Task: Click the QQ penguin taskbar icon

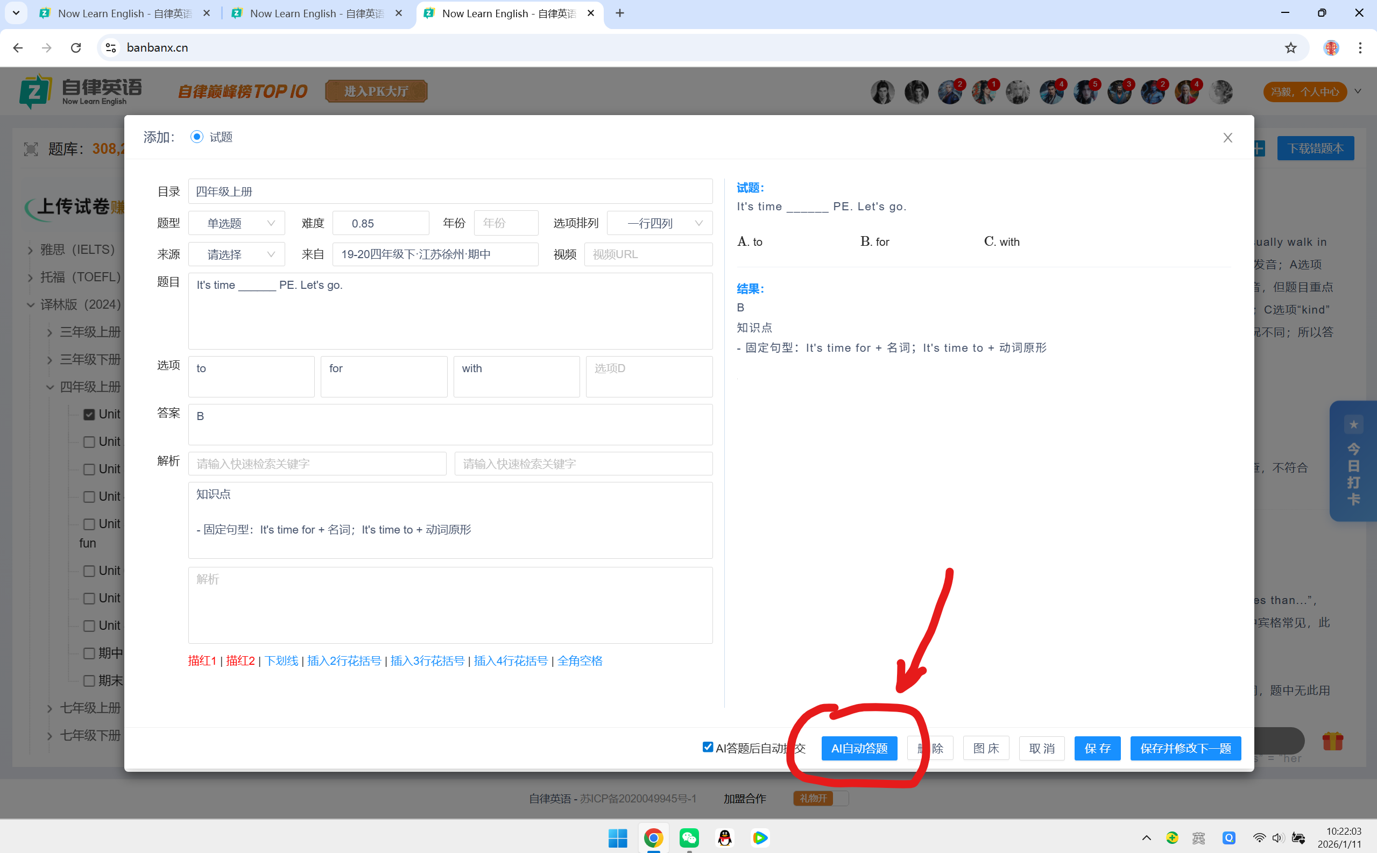Action: pyautogui.click(x=725, y=838)
